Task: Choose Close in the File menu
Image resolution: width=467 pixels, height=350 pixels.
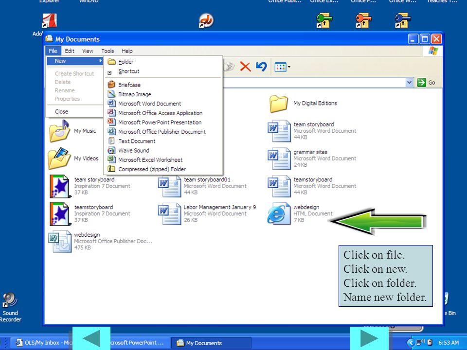Action: pyautogui.click(x=75, y=112)
